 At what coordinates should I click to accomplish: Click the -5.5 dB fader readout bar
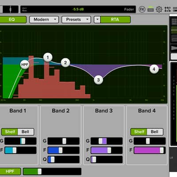click(78, 9)
